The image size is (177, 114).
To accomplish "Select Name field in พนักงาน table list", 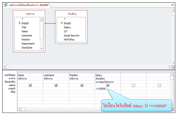I will 25,31.
